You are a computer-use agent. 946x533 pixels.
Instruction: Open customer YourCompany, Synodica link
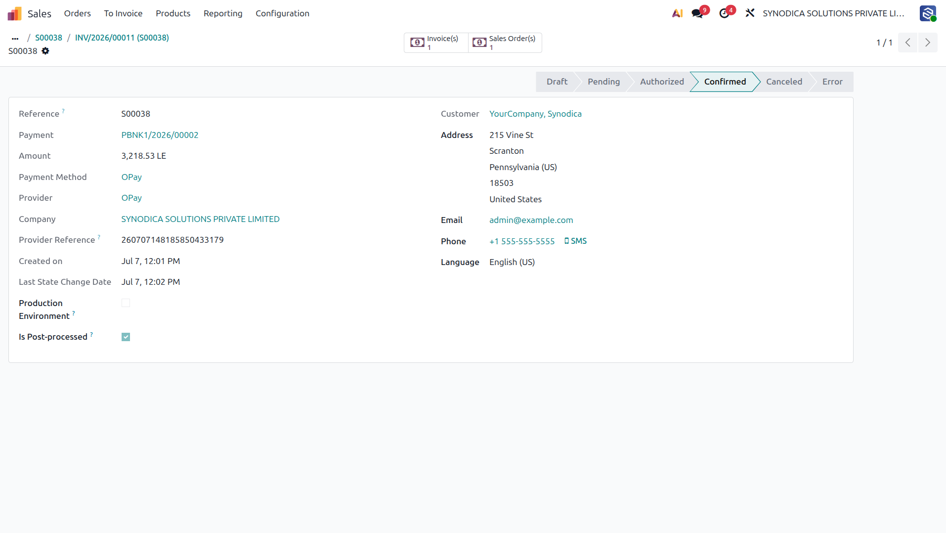(535, 114)
